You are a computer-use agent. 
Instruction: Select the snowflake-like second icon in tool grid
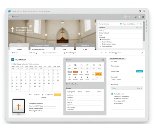click(x=75, y=65)
